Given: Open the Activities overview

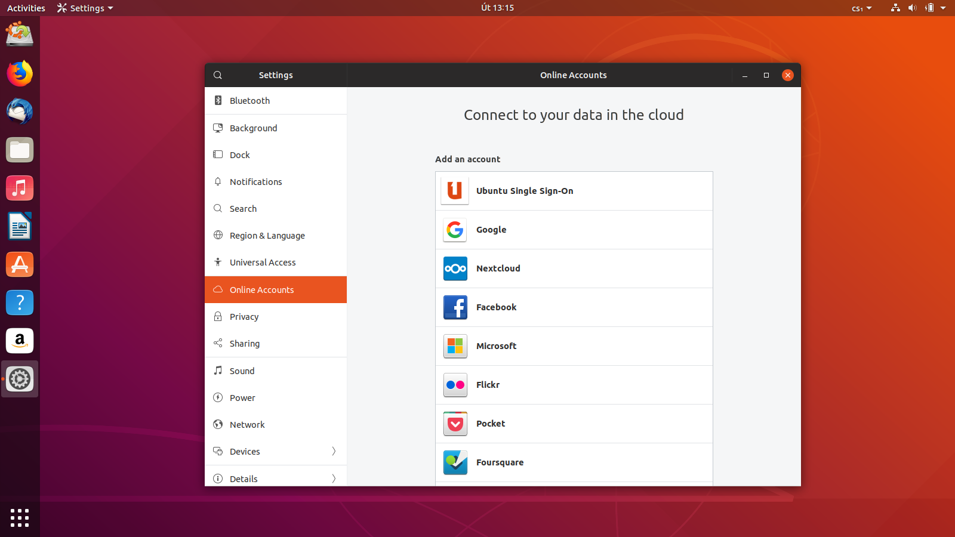Looking at the screenshot, I should 26,8.
